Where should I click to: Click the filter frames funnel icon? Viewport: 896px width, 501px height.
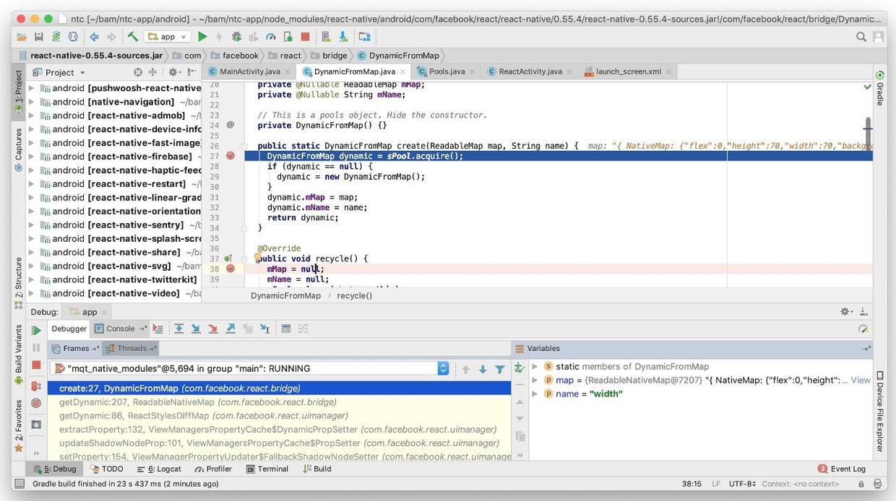tap(499, 369)
